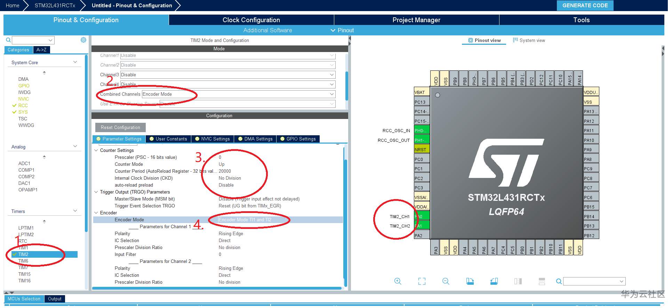The height and width of the screenshot is (308, 672).
Task: Switch to Pinout view
Action: tap(484, 41)
